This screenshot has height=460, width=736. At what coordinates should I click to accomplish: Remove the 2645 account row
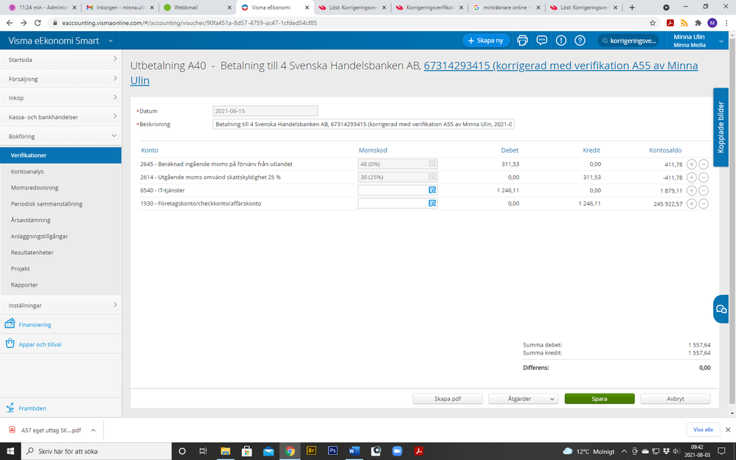click(x=703, y=164)
